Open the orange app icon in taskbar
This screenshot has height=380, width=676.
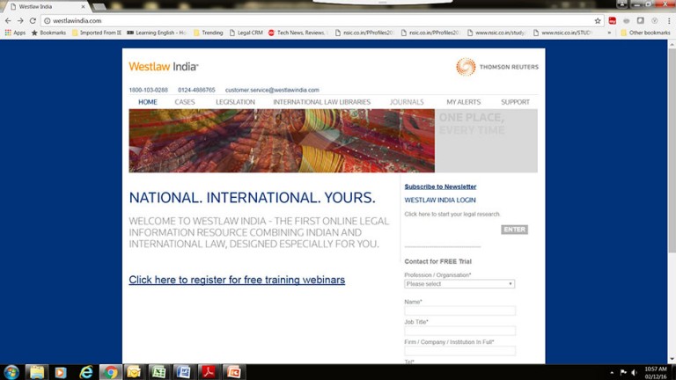[x=233, y=372]
